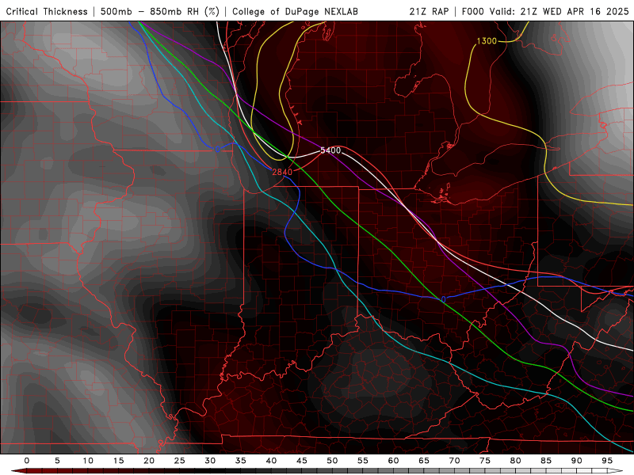Click the 5400 contour label
This screenshot has height=475, width=634.
tap(330, 150)
